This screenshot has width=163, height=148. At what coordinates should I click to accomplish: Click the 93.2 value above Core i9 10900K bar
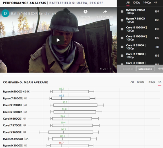pos(65,102)
